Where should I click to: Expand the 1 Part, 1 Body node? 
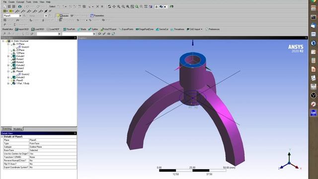click(x=8, y=84)
